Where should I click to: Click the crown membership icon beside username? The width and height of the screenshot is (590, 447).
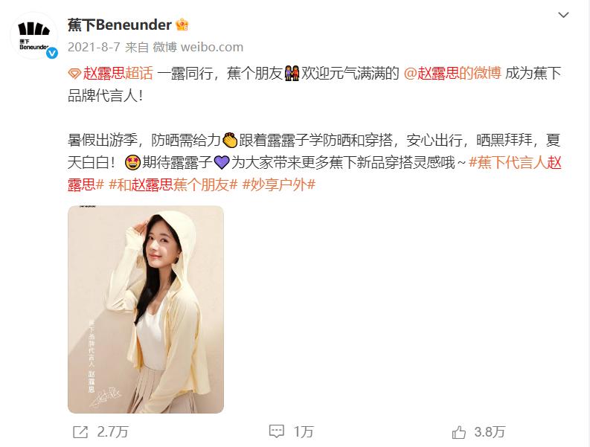pyautogui.click(x=182, y=25)
